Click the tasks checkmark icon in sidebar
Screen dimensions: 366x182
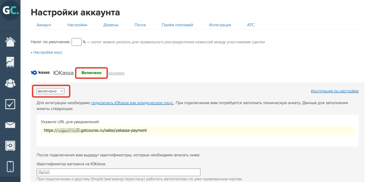click(10, 104)
